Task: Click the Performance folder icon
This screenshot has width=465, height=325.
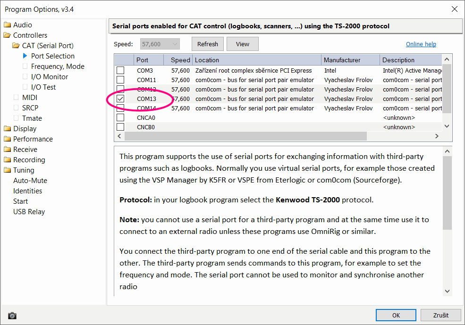Action: (8, 139)
